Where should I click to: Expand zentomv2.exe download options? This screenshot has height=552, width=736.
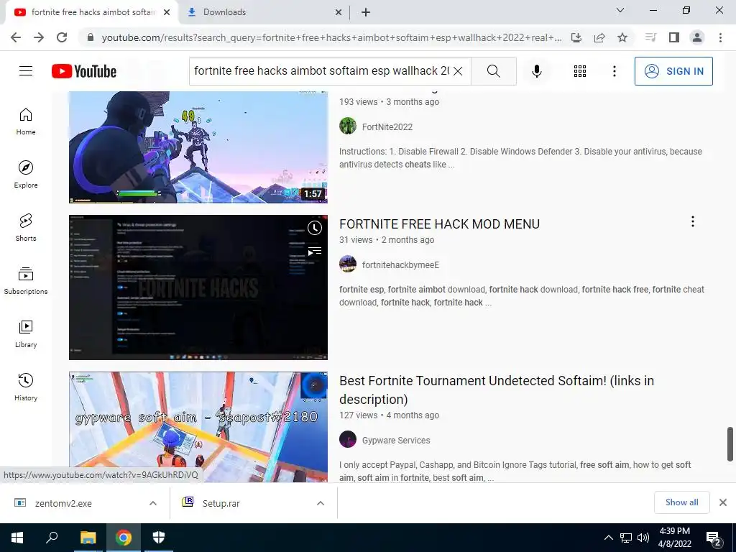(153, 503)
